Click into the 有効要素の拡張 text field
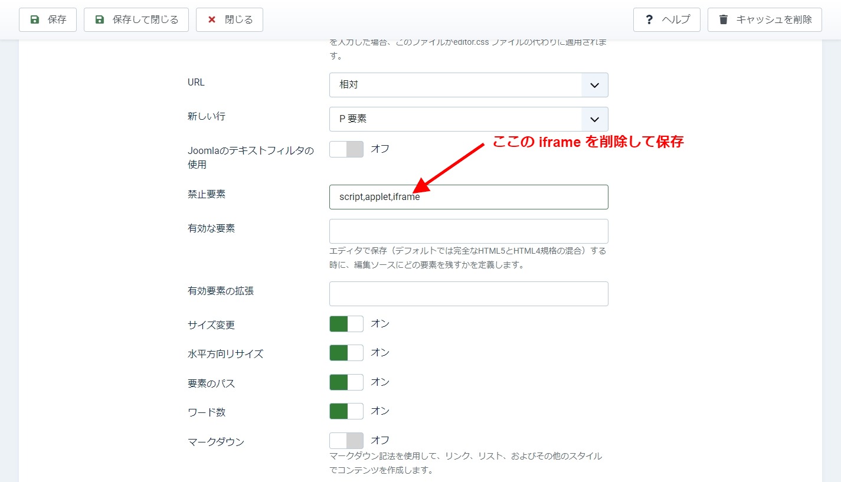This screenshot has height=482, width=841. click(469, 294)
